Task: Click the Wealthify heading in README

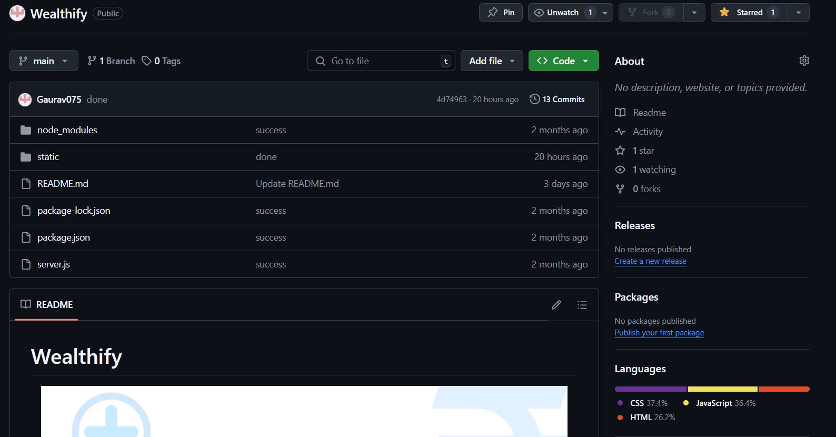Action: tap(76, 356)
